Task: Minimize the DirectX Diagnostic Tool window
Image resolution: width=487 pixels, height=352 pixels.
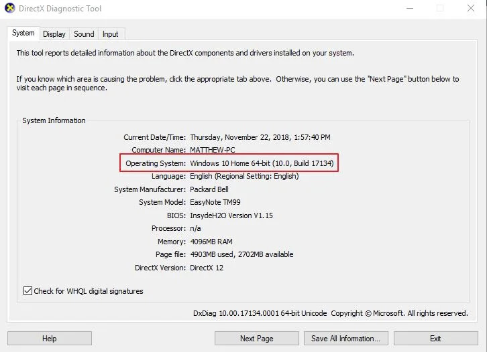Action: coord(410,9)
